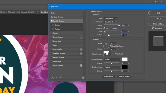This screenshot has width=166, height=93.
Task: Add another Color Overlay with plus icon
Action: (81, 49)
